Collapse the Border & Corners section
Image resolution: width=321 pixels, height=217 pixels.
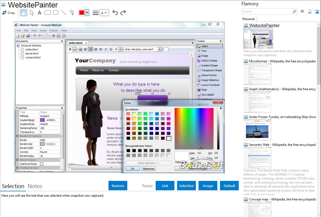17,136
